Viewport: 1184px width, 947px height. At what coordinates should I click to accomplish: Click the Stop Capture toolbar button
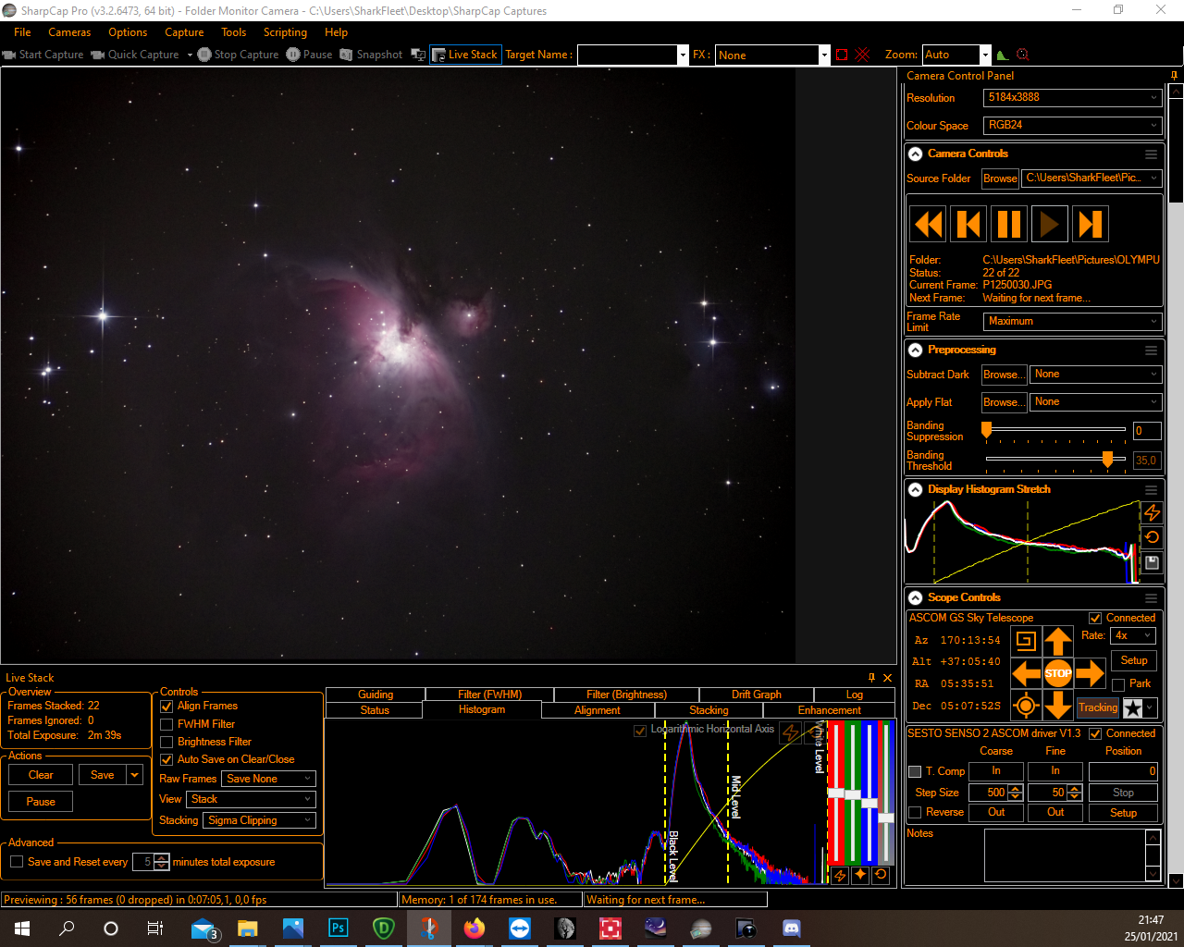(x=239, y=55)
